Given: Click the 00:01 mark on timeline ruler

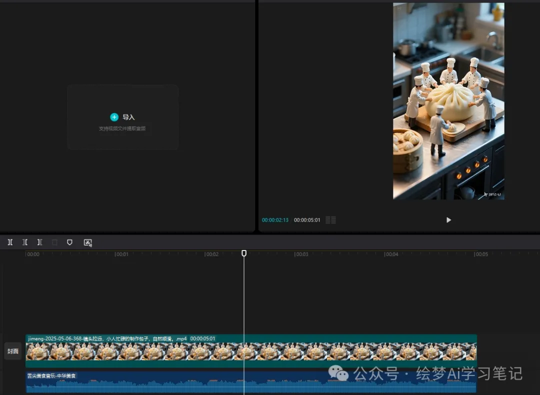Looking at the screenshot, I should pos(121,254).
